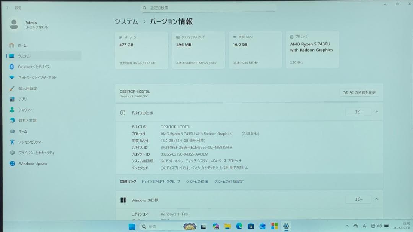Show hidden icons in the system tray

(347, 226)
